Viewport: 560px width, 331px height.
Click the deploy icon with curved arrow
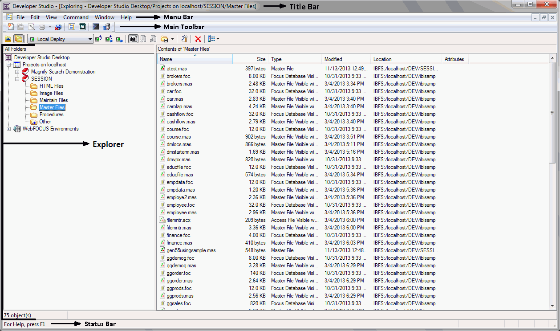click(98, 39)
